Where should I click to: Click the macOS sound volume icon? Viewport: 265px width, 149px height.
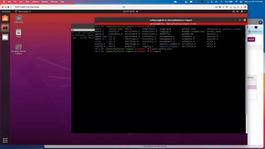pos(216,2)
